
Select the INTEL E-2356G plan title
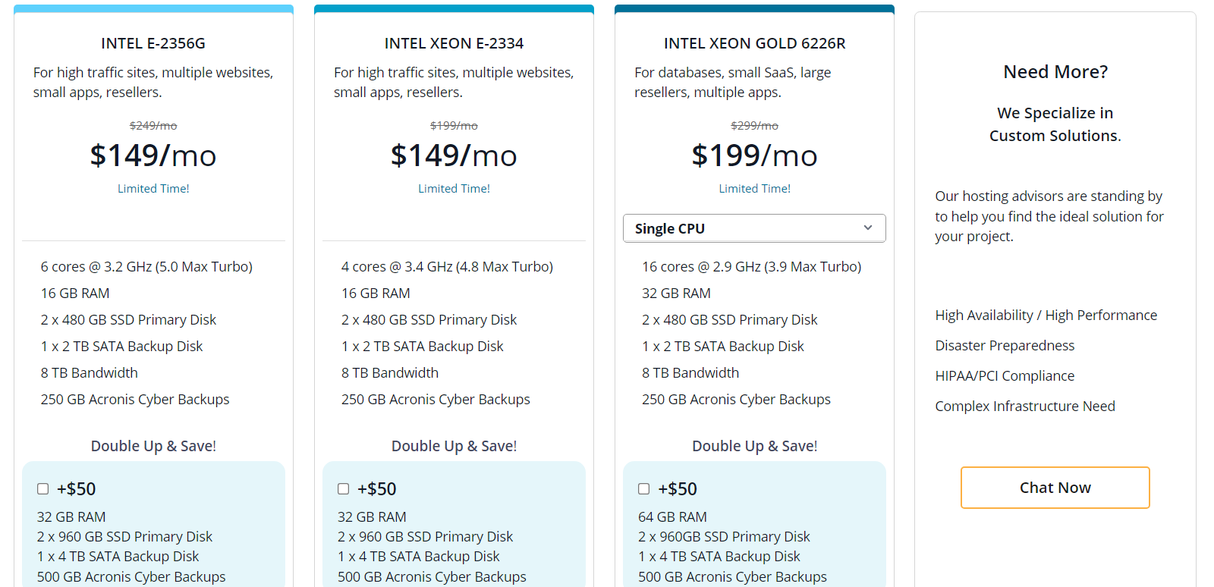pyautogui.click(x=153, y=43)
